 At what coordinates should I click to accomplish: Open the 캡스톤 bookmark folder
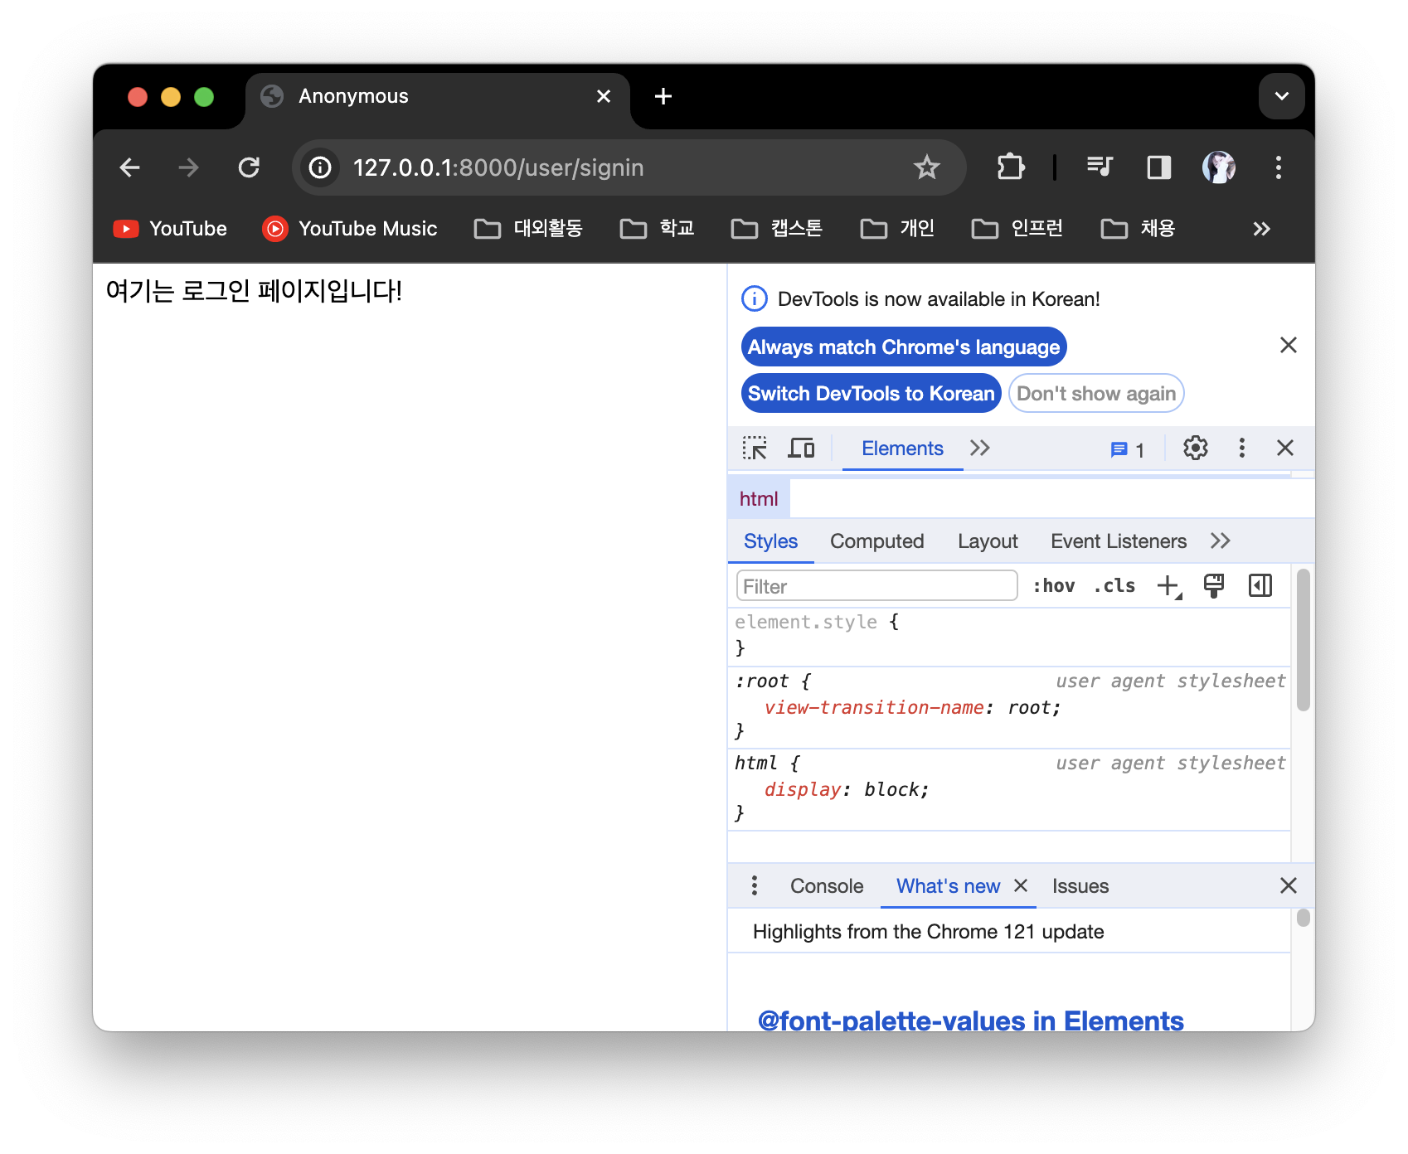click(x=777, y=229)
